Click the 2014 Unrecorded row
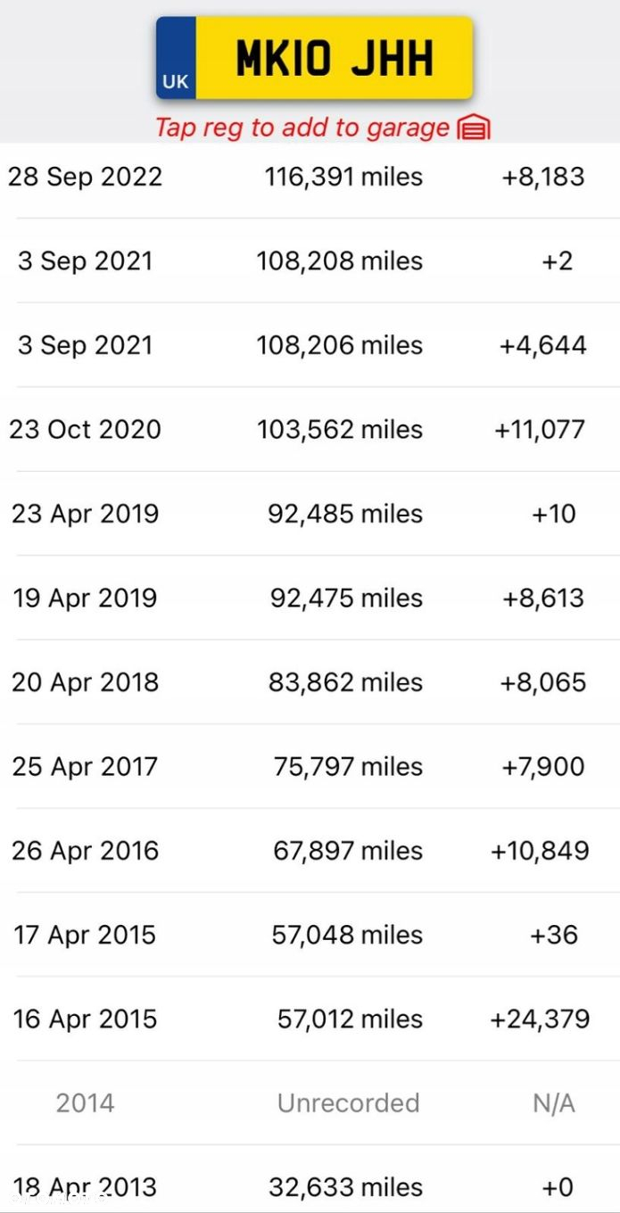Image resolution: width=620 pixels, height=1213 pixels. click(310, 1103)
